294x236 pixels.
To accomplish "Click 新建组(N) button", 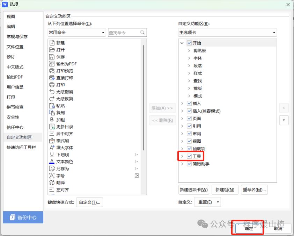I will pos(225,189).
